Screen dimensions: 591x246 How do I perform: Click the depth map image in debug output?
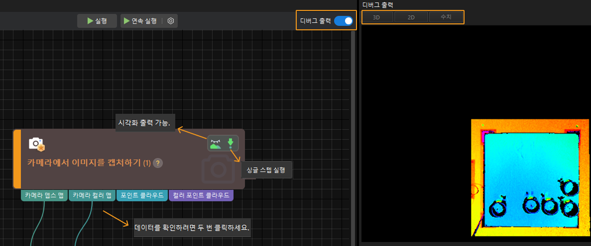coord(530,177)
